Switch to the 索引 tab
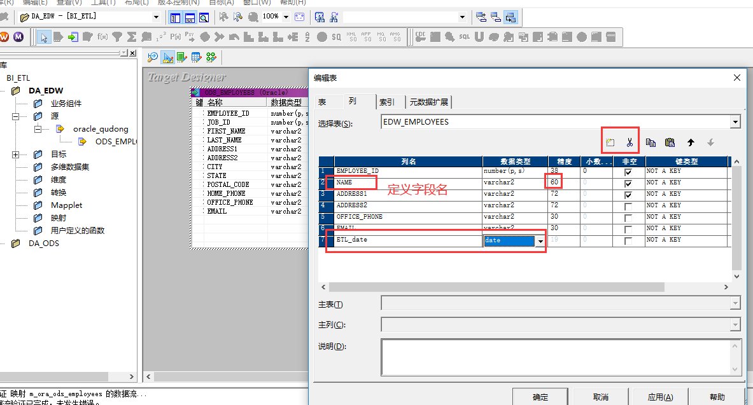The height and width of the screenshot is (405, 753). [x=390, y=102]
